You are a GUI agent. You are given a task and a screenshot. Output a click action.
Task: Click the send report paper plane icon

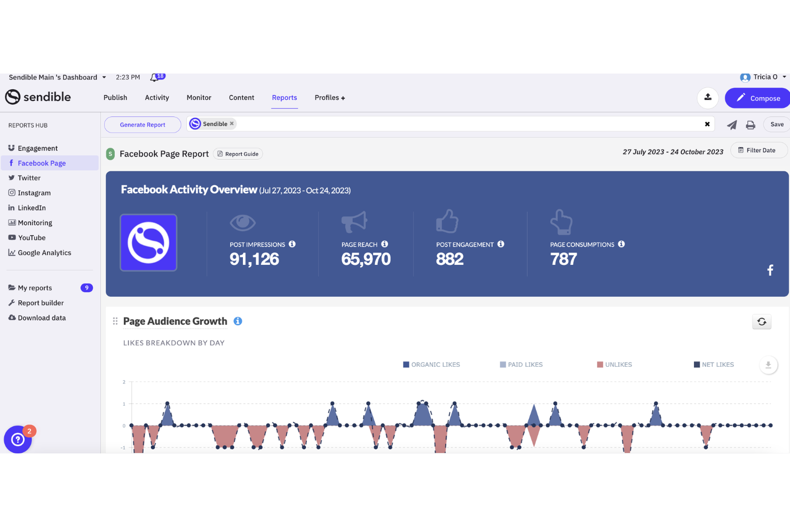click(x=732, y=124)
